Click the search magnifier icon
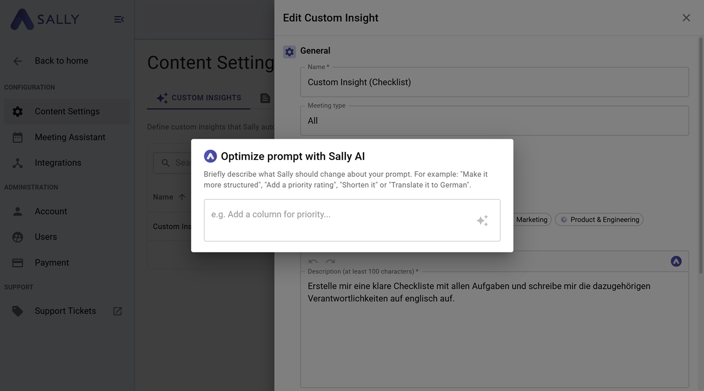 tap(165, 163)
